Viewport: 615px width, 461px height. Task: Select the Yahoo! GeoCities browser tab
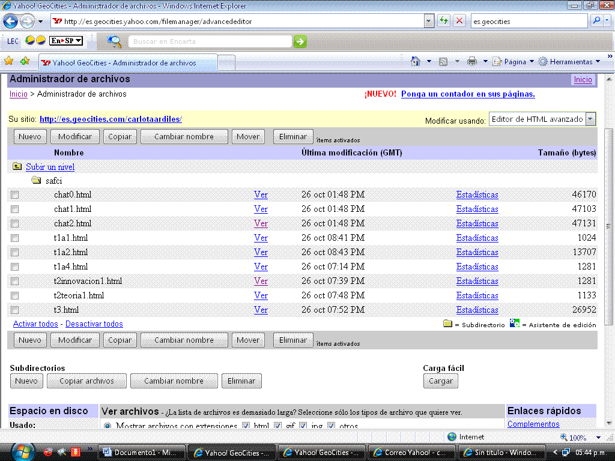tap(129, 62)
